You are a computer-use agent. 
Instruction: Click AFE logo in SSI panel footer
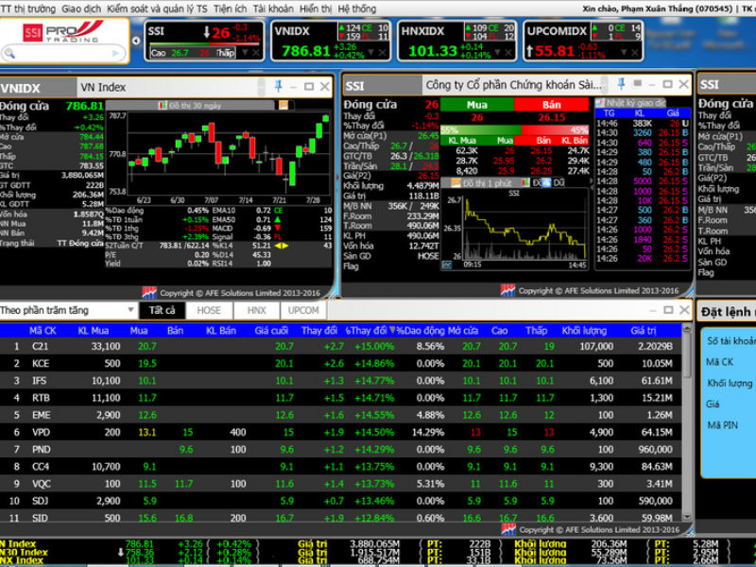pyautogui.click(x=507, y=290)
